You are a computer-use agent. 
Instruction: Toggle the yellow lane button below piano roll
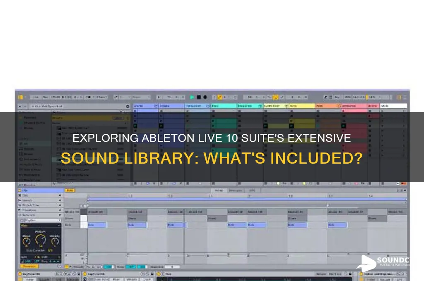pyautogui.click(x=67, y=267)
